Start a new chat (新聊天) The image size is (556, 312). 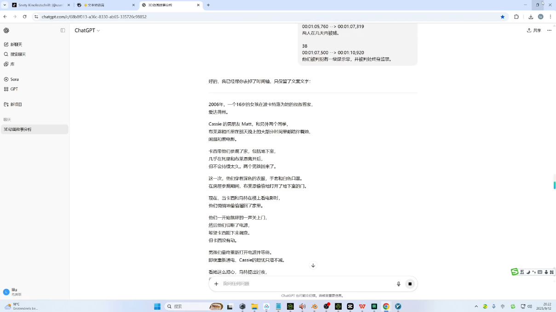point(16,44)
